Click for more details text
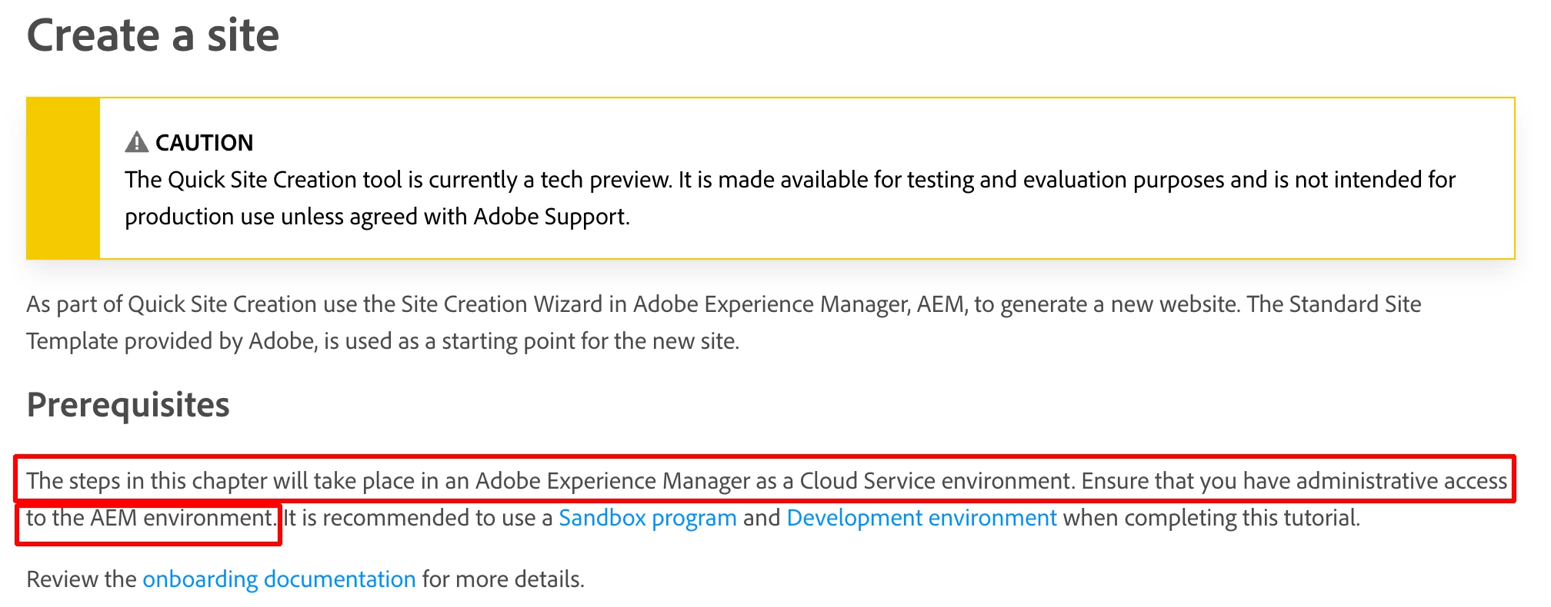Image resolution: width=1551 pixels, height=607 pixels. pos(503,579)
